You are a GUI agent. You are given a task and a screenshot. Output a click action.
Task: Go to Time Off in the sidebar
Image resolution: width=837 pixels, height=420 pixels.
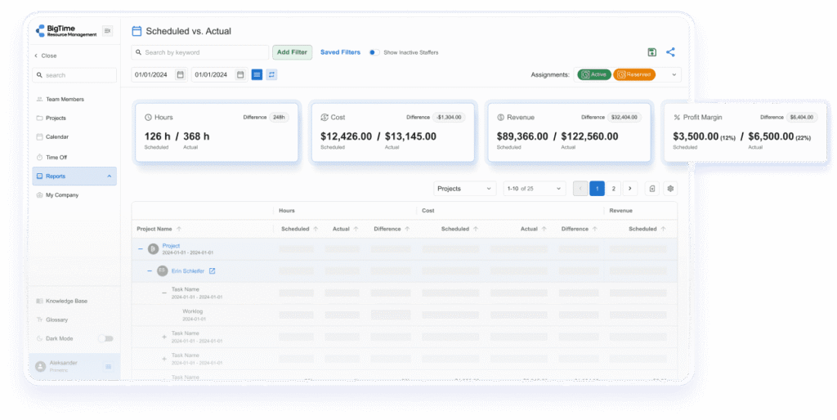(56, 157)
